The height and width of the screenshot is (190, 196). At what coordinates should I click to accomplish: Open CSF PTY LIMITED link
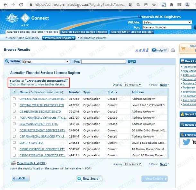click(31, 143)
